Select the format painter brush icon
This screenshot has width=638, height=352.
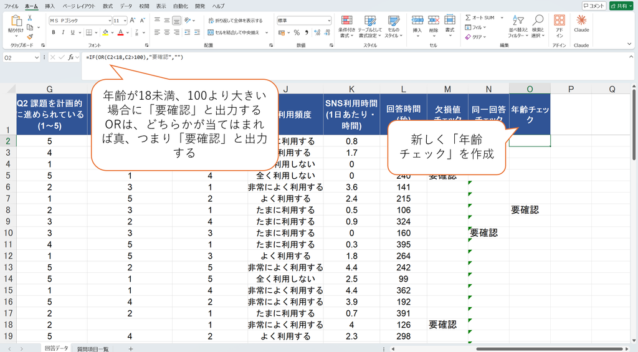pyautogui.click(x=30, y=37)
